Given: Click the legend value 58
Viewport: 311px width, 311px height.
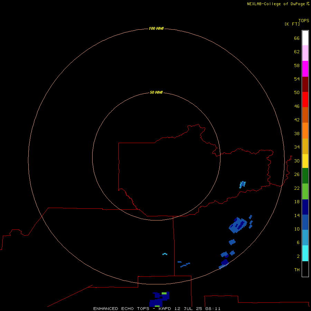Looking at the screenshot, I should [x=297, y=65].
